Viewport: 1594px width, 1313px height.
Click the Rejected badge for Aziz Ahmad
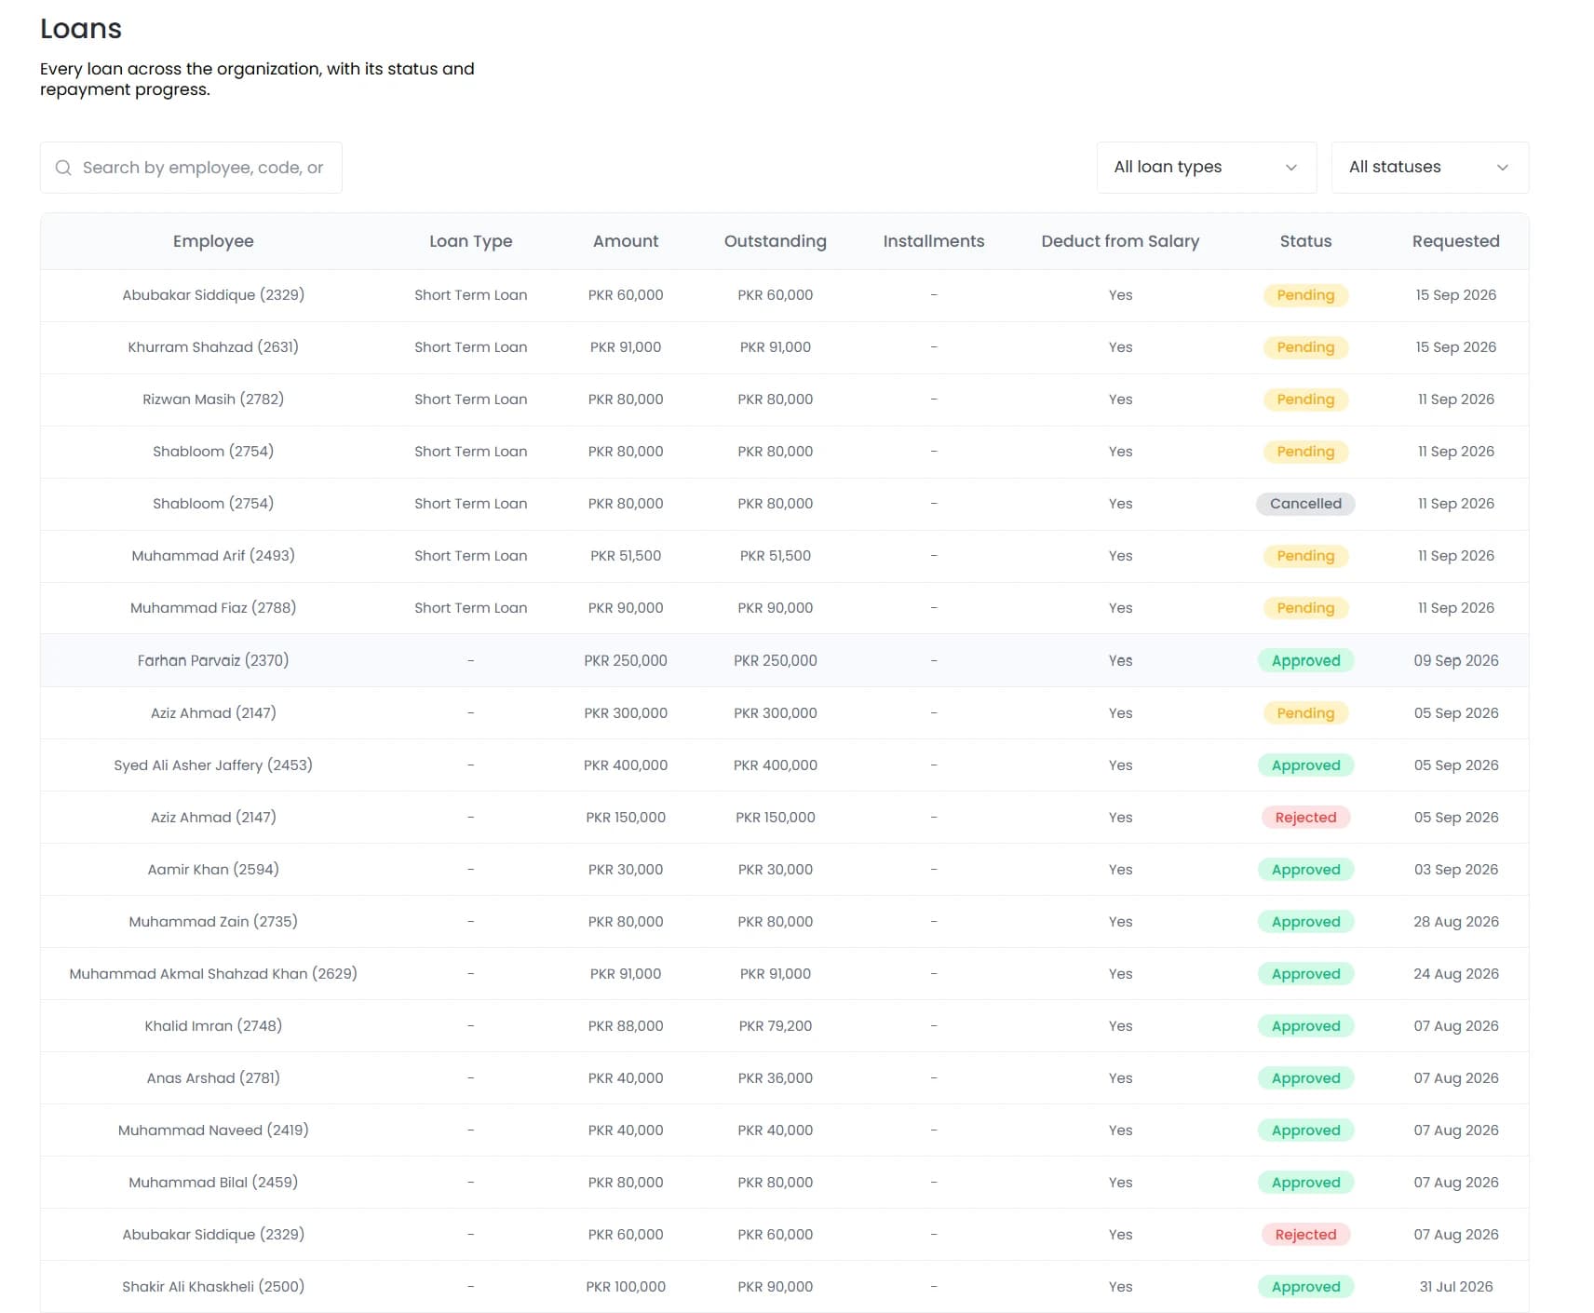(1305, 818)
